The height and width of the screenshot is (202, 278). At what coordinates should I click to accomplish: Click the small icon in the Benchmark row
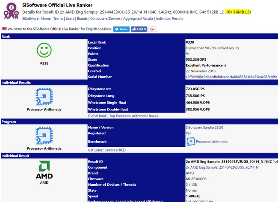pyautogui.click(x=190, y=141)
